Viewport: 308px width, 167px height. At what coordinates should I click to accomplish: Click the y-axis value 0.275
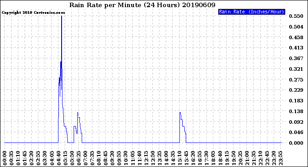296,80
